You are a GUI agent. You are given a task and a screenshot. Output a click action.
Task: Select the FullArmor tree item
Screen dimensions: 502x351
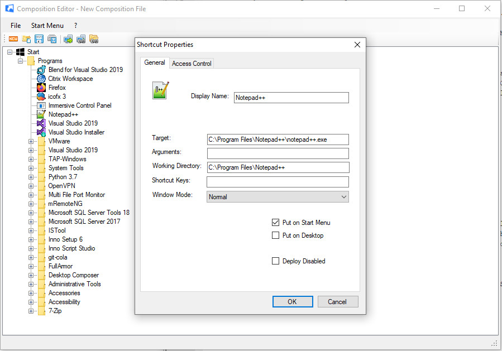point(60,266)
